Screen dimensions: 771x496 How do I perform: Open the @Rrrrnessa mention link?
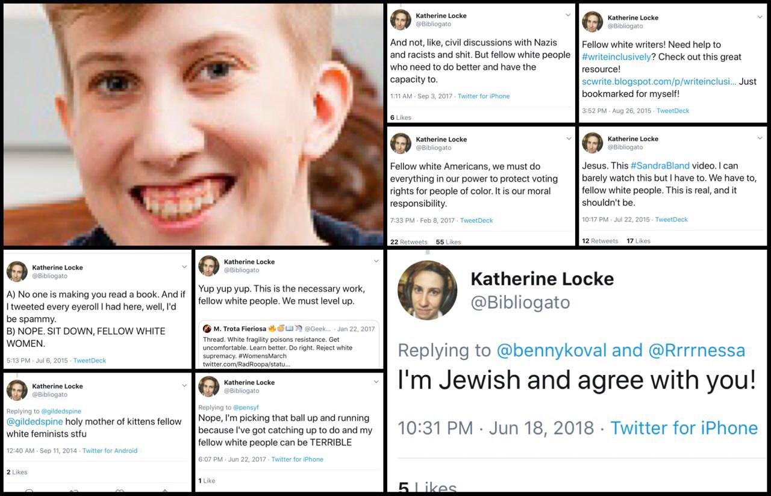point(697,350)
